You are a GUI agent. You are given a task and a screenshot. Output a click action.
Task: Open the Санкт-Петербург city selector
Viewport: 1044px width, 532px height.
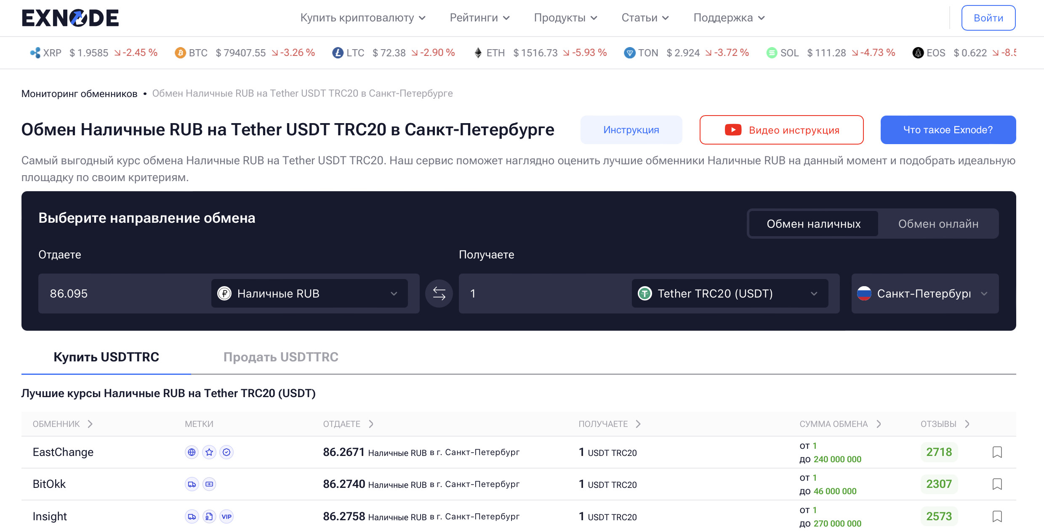924,293
